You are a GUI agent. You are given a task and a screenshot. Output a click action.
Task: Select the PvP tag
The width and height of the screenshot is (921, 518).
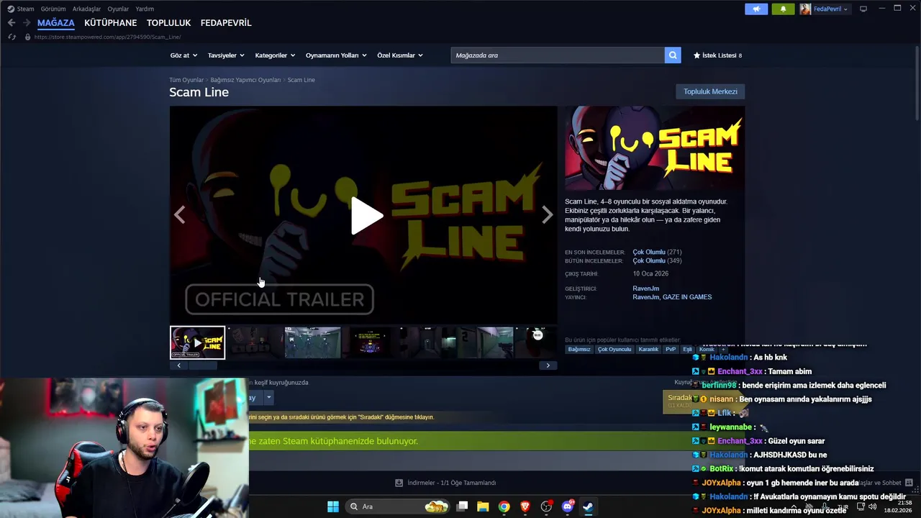coord(671,350)
